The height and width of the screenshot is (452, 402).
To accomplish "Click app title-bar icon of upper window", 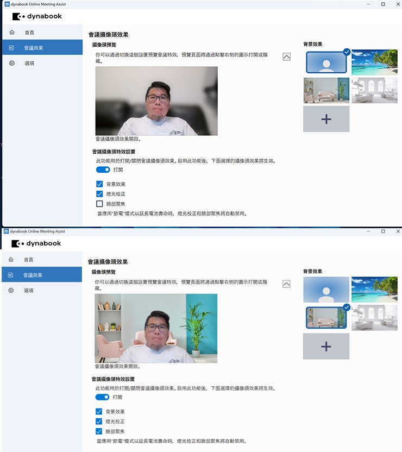I will coord(7,4).
